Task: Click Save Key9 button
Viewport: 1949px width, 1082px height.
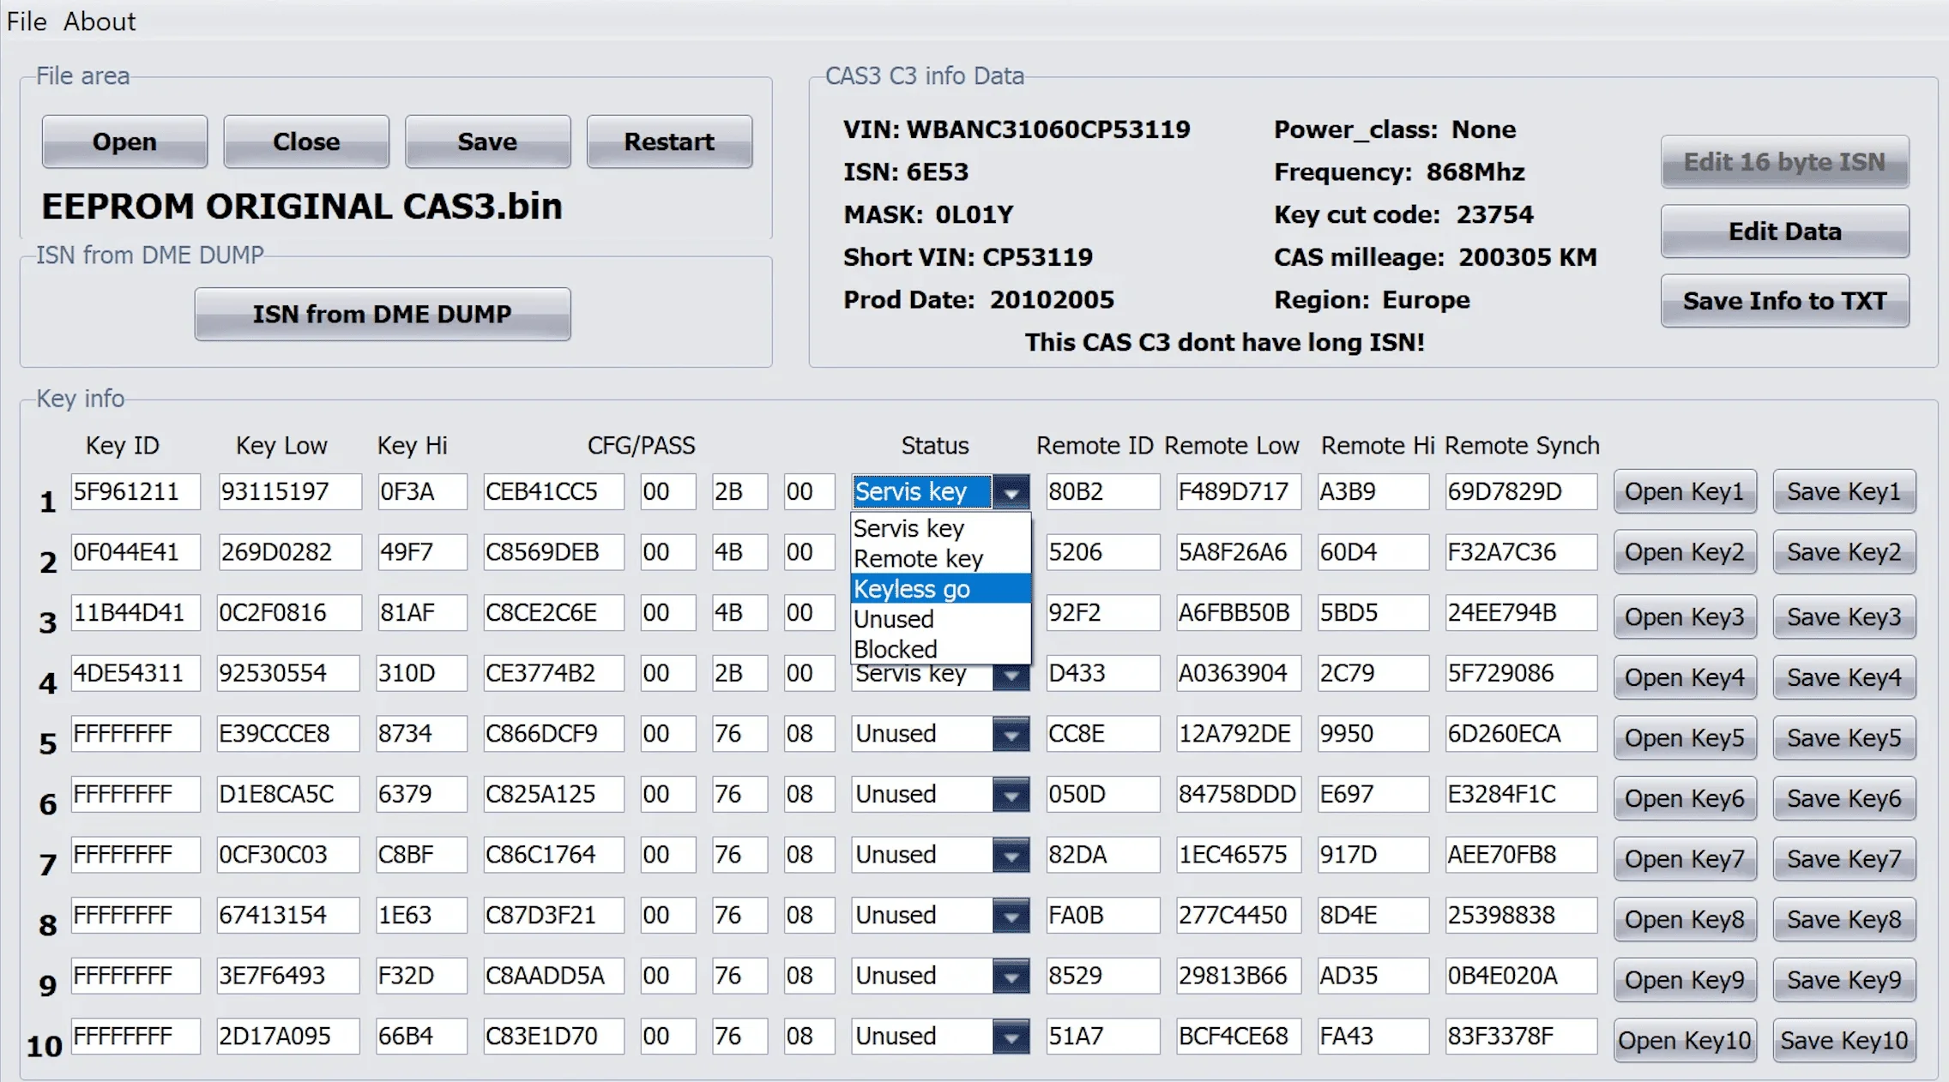Action: (1844, 979)
